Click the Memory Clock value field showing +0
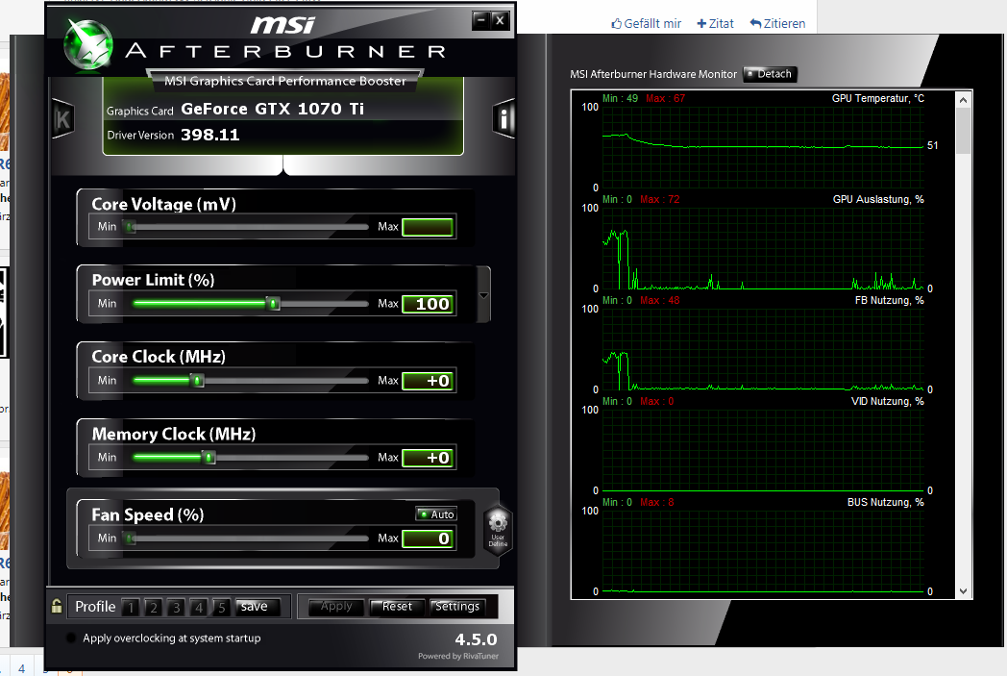The image size is (1007, 676). (429, 458)
